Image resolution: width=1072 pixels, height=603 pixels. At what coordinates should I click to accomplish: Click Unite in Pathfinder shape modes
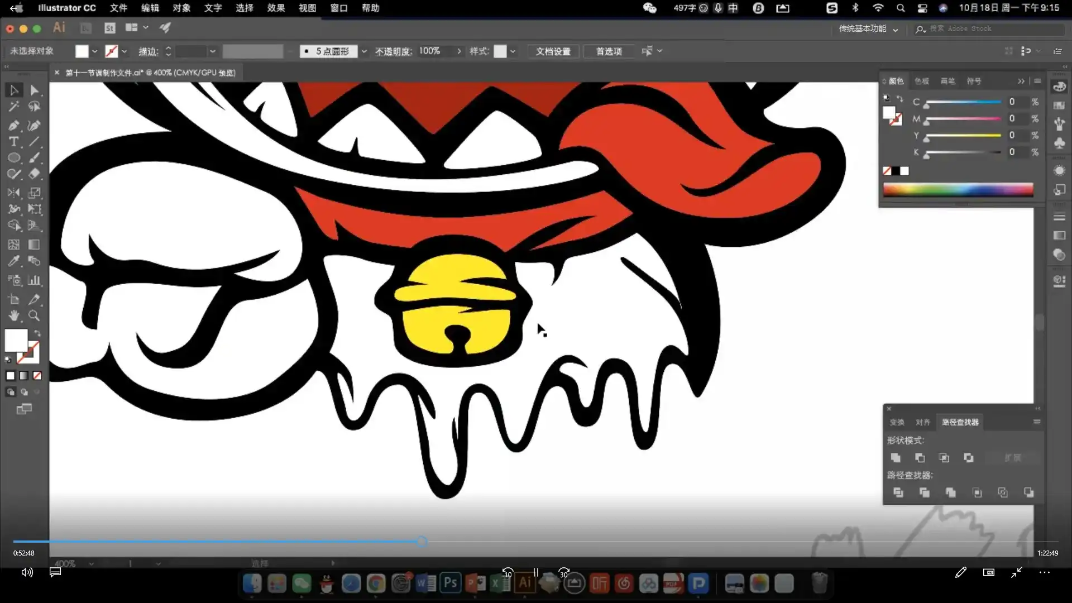[x=896, y=458]
